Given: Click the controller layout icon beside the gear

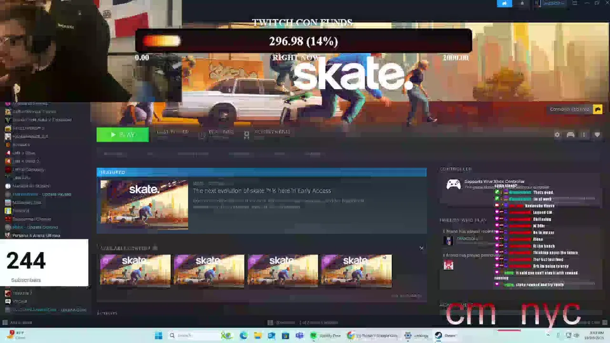Looking at the screenshot, I should 570,135.
